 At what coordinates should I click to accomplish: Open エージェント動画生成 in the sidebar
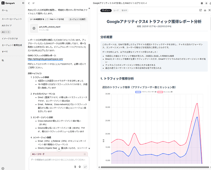12,45
